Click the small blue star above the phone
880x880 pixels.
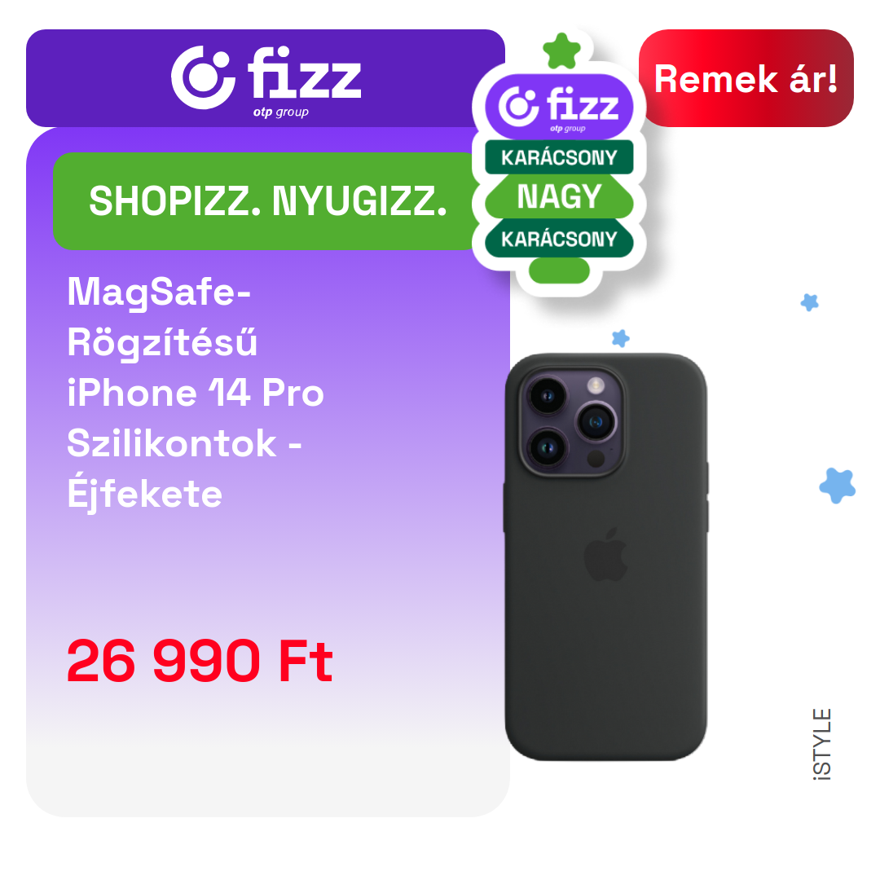[x=620, y=338]
